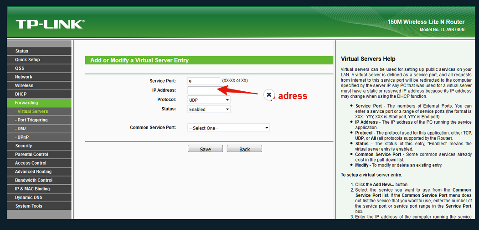Viewport: 479px width, 230px height.
Task: Click the Back button
Action: (x=244, y=149)
